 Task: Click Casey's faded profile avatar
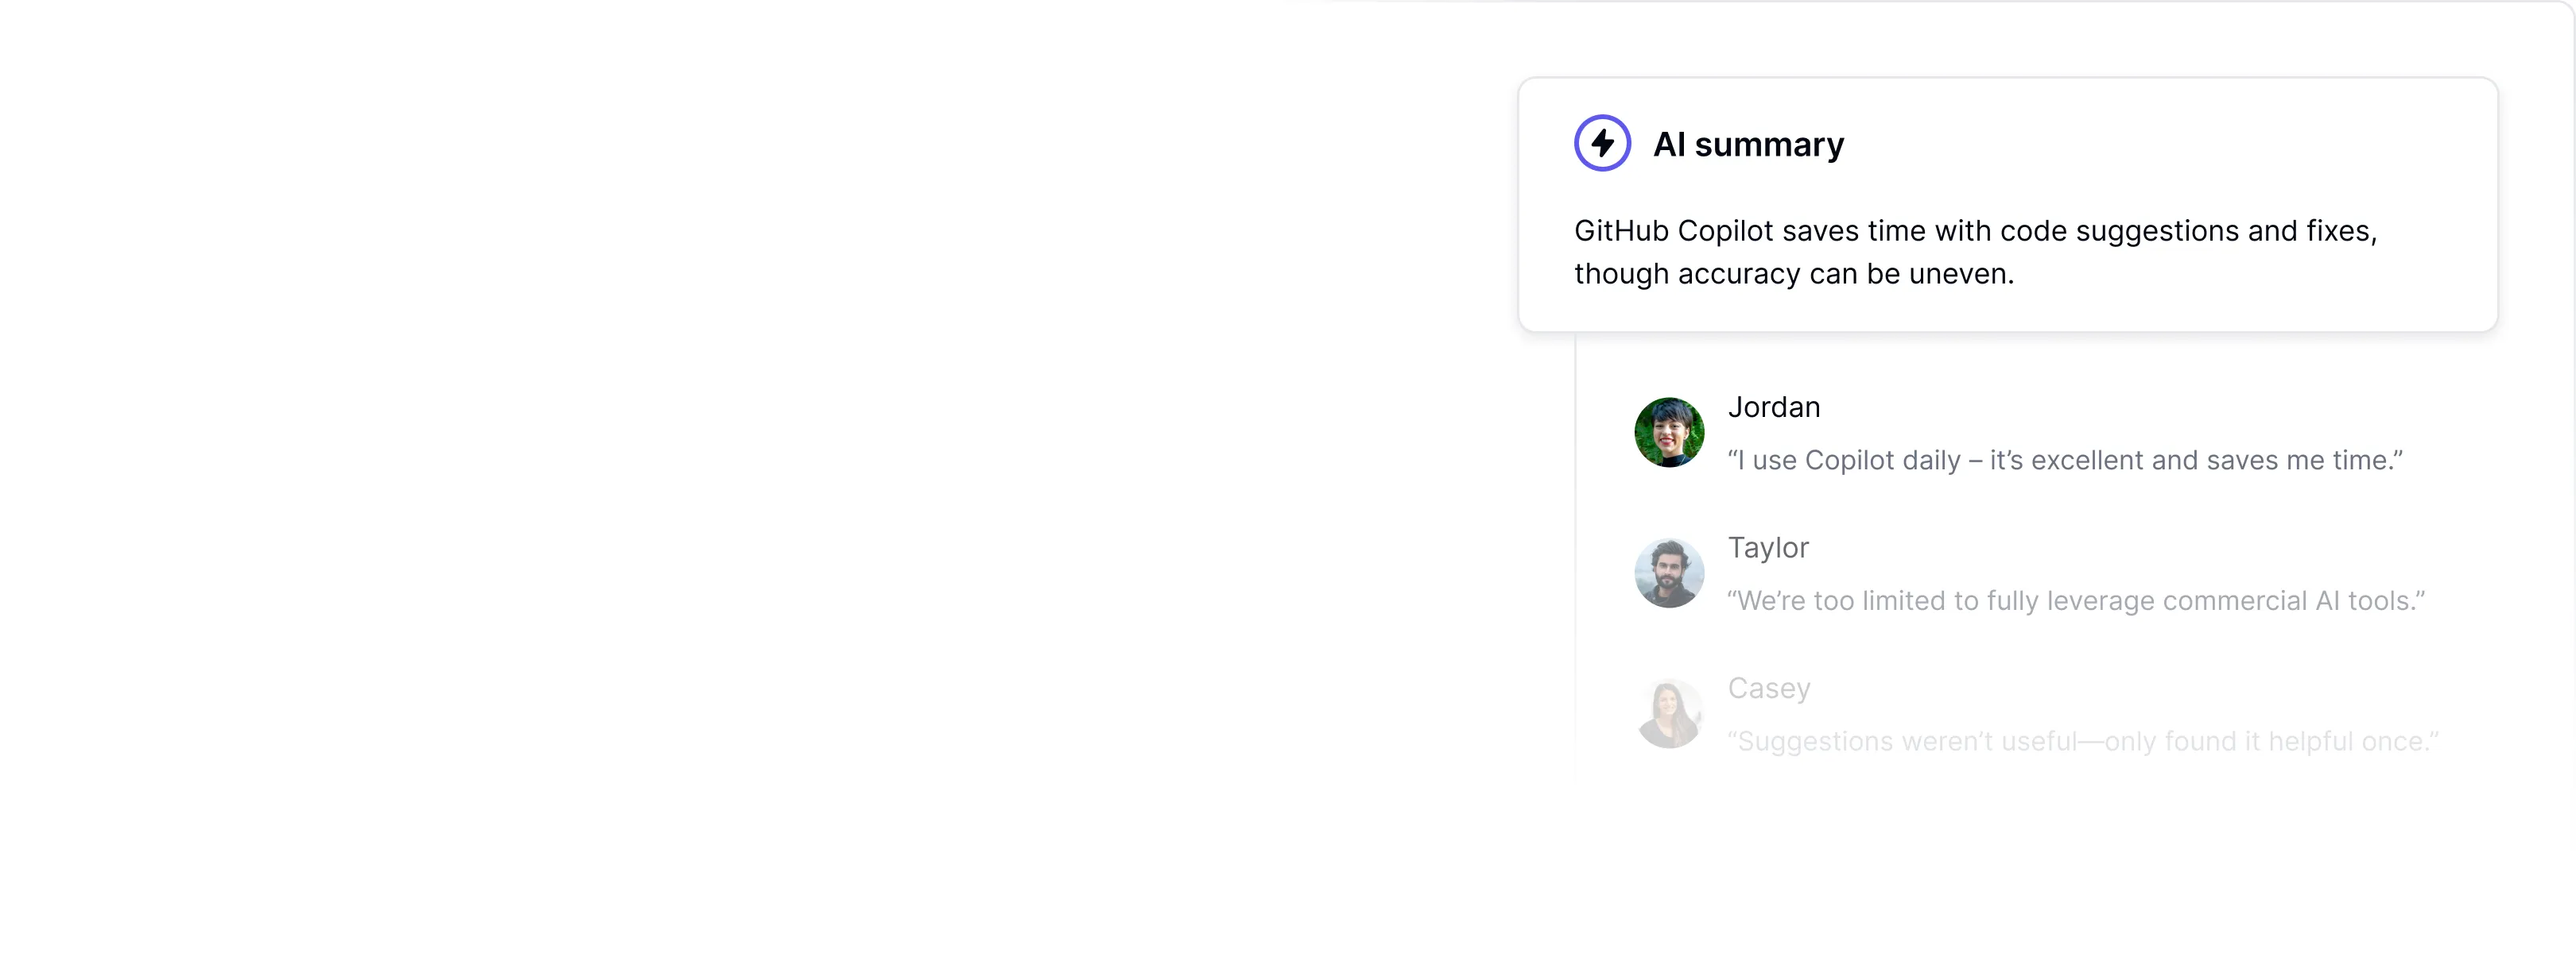point(1669,714)
